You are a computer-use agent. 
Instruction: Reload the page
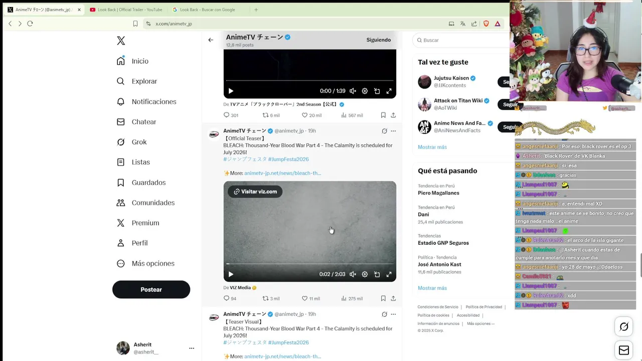[30, 24]
